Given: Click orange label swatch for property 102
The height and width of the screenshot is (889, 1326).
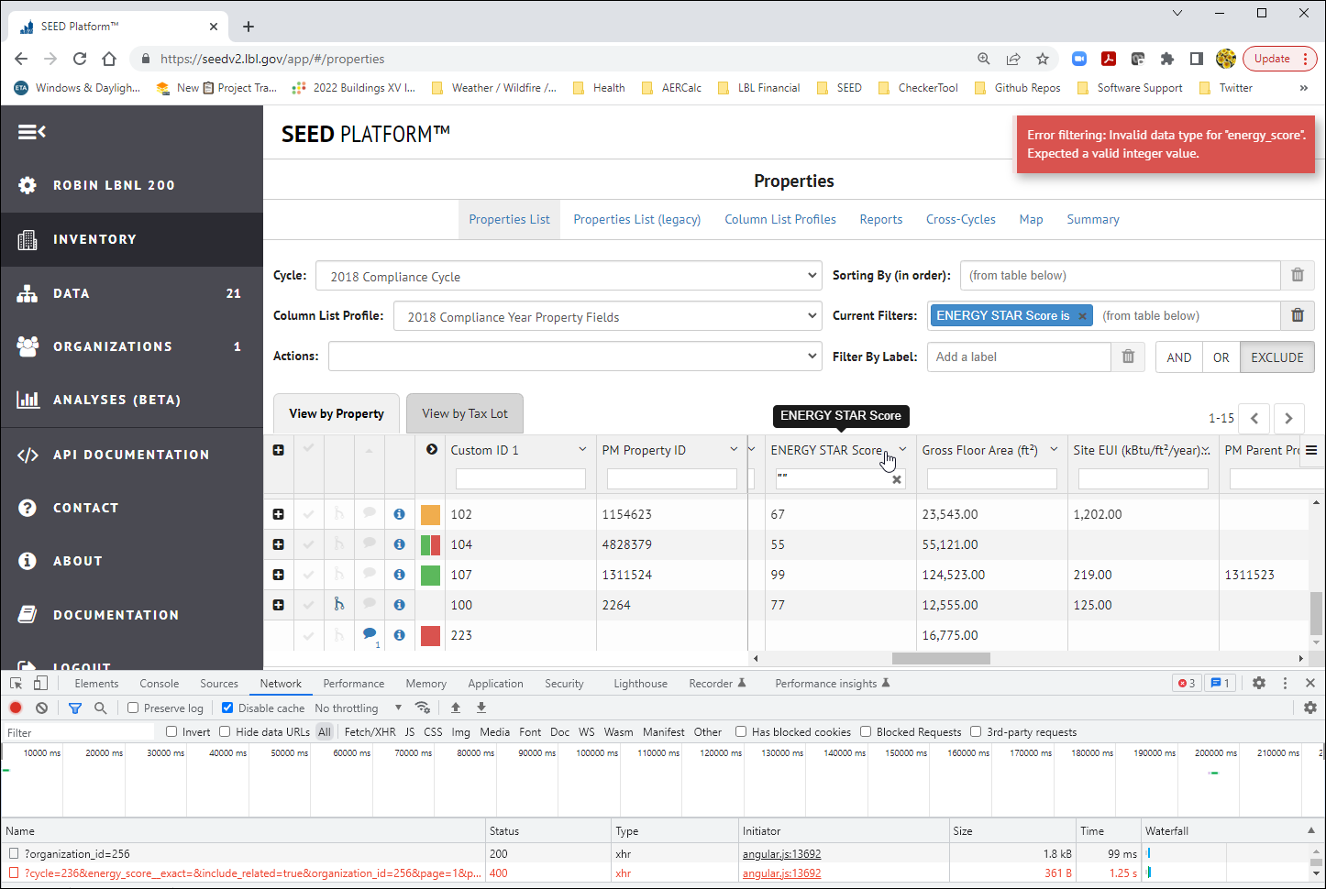Looking at the screenshot, I should click(x=430, y=514).
